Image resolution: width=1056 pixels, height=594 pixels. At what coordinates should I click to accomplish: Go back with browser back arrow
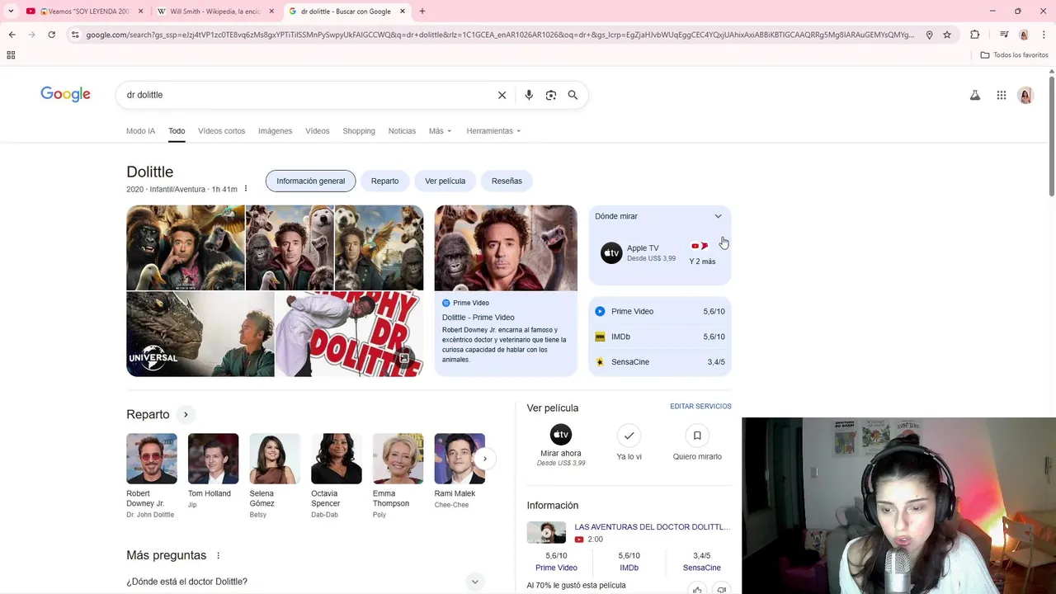click(12, 35)
